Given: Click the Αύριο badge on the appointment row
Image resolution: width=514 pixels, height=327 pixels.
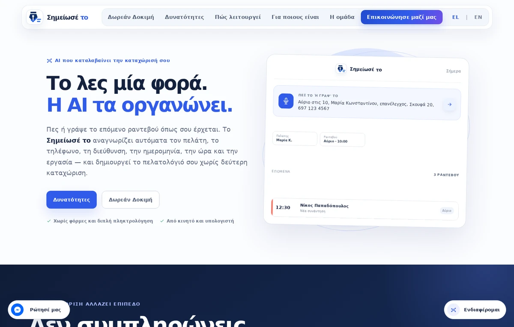Looking at the screenshot, I should pyautogui.click(x=447, y=211).
